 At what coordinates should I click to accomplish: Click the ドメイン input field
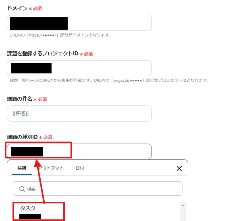point(79,23)
